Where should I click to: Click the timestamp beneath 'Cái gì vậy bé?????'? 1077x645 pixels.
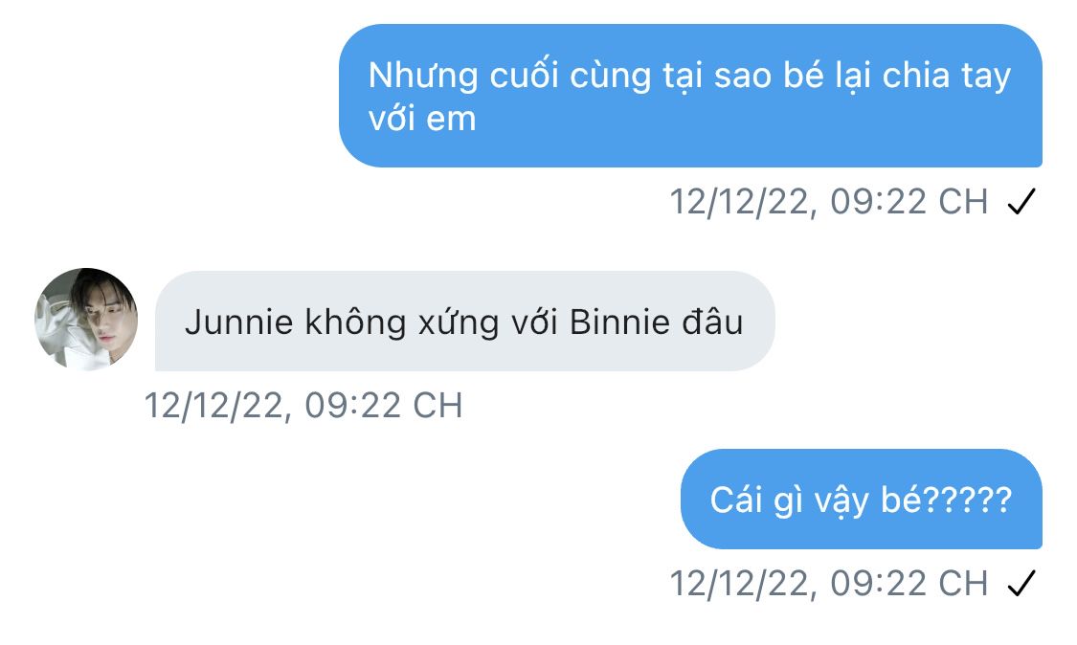point(829,584)
